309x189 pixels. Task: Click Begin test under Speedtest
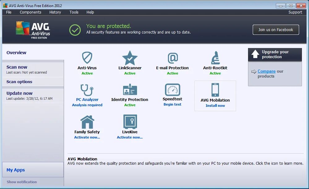click(172, 104)
